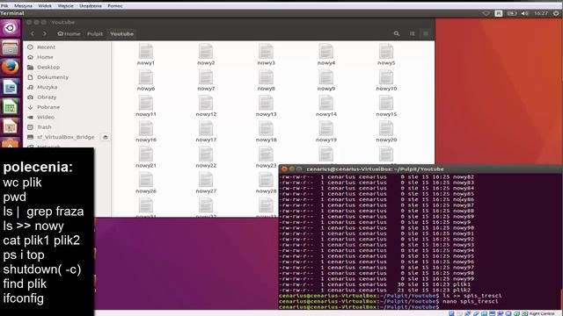The height and width of the screenshot is (316, 563).
Task: Open the Widok menu
Action: 45,6
